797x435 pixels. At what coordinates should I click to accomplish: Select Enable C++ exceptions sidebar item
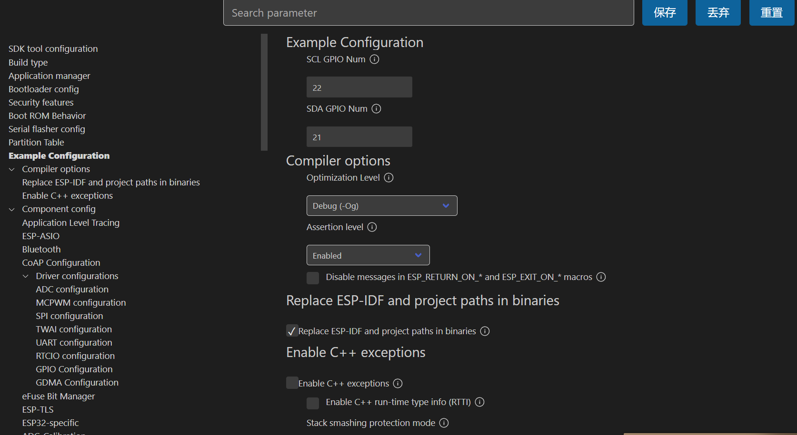(x=68, y=196)
